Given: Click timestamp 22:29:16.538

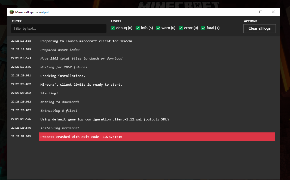Looking at the screenshot, I should 21,41.
